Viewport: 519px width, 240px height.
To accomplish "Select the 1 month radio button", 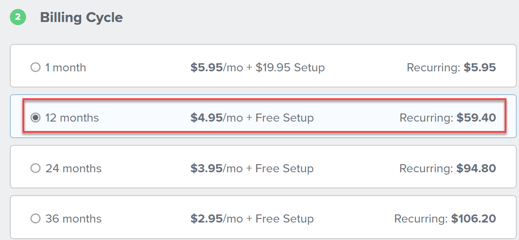I will pyautogui.click(x=35, y=68).
